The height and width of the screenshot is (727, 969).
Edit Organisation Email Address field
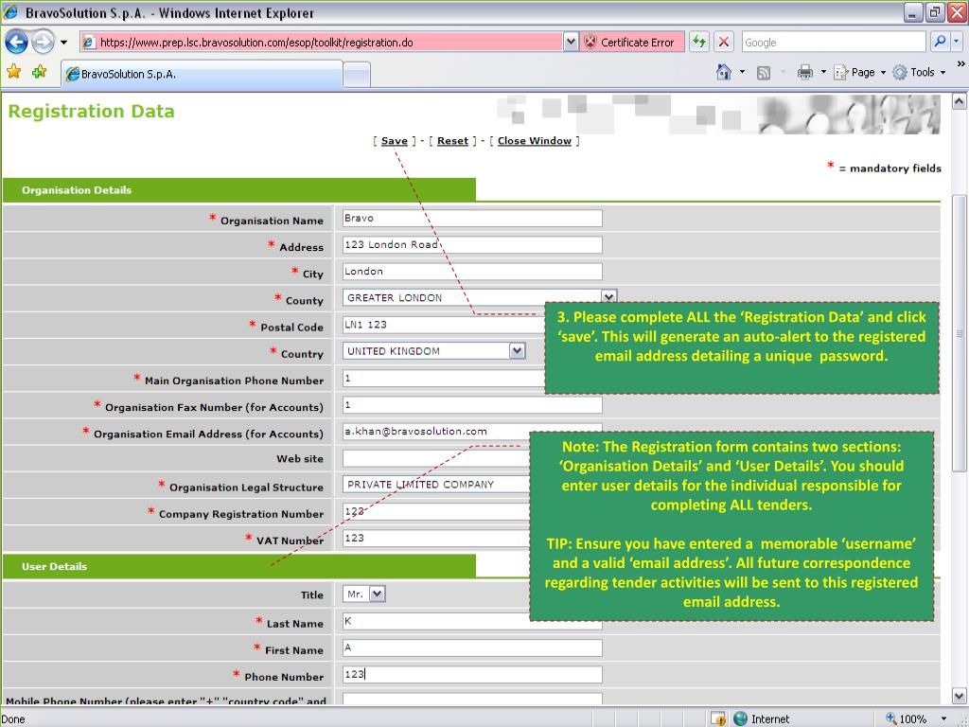tap(472, 432)
